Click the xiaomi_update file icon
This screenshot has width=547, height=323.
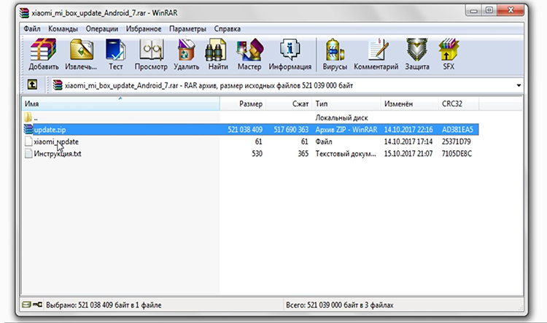tap(28, 141)
